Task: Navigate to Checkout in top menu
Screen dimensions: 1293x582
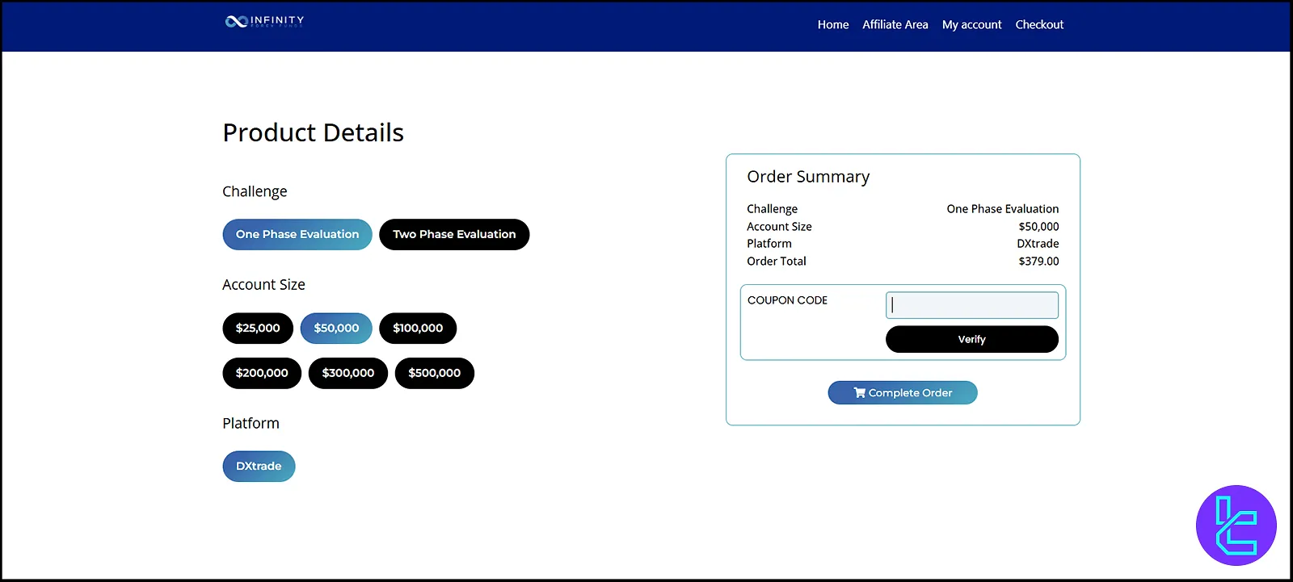Action: coord(1039,25)
